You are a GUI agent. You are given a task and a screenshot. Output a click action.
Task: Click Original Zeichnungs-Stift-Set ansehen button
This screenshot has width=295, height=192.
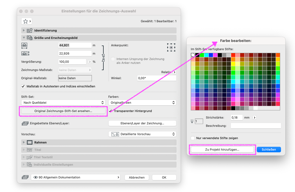point(63,111)
